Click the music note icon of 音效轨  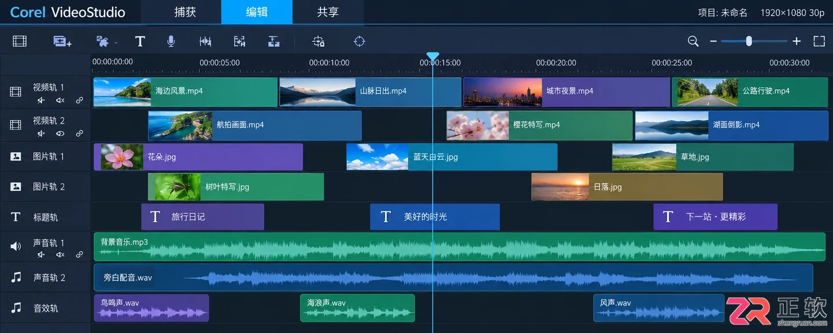click(16, 308)
